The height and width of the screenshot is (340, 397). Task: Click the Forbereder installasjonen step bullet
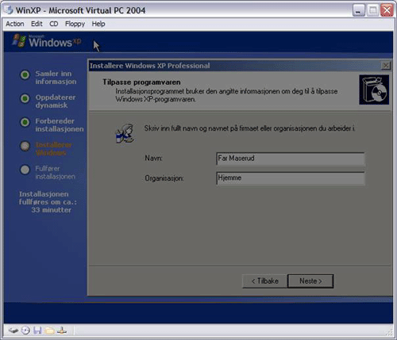(x=25, y=122)
